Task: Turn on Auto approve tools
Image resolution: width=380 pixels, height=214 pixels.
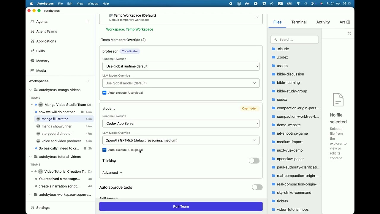Action: click(x=257, y=187)
